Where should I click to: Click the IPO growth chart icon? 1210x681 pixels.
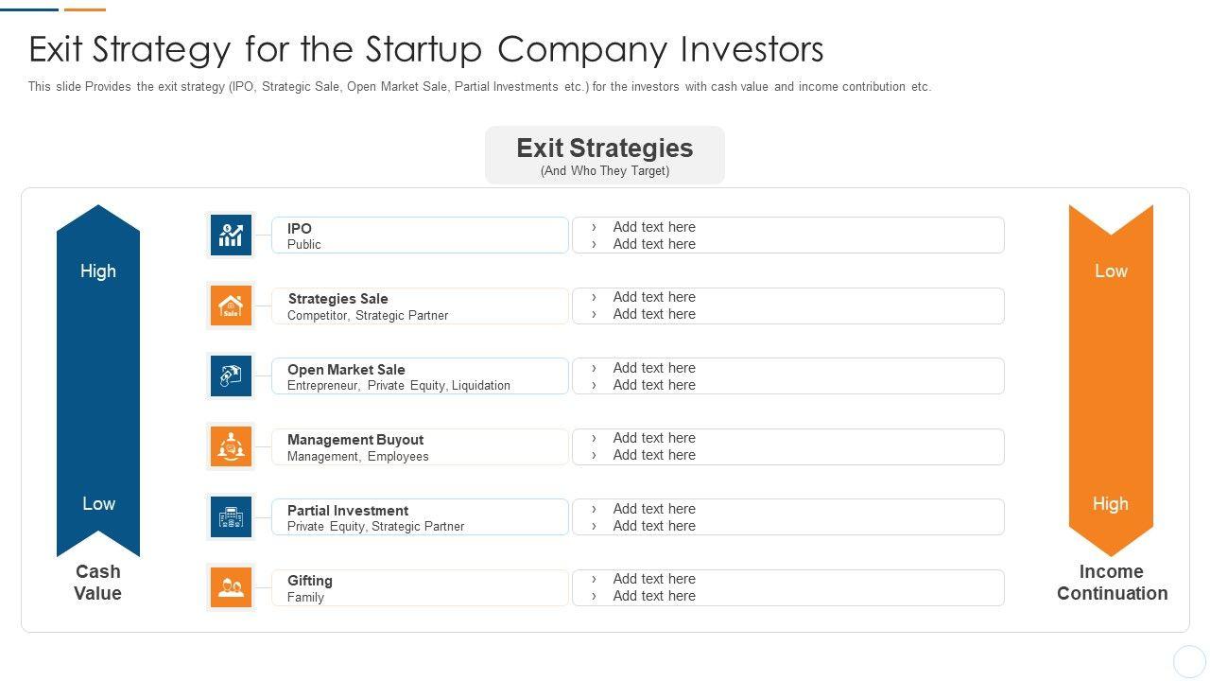point(231,236)
